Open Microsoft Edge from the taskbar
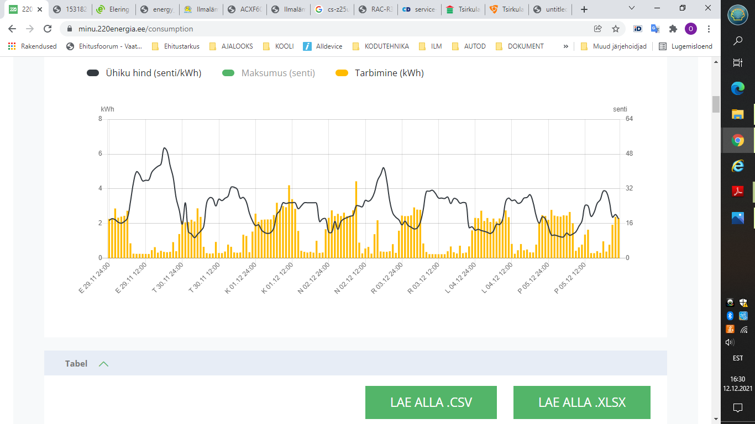This screenshot has height=424, width=755. (x=737, y=88)
